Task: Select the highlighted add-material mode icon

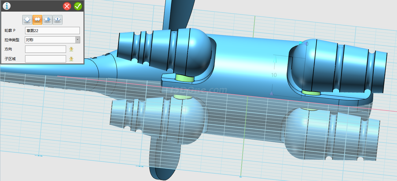Action: click(37, 20)
